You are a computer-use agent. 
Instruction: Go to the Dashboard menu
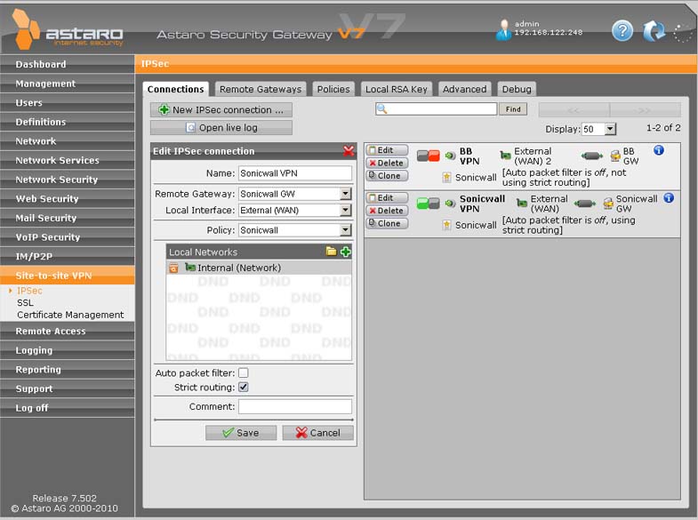[68, 64]
